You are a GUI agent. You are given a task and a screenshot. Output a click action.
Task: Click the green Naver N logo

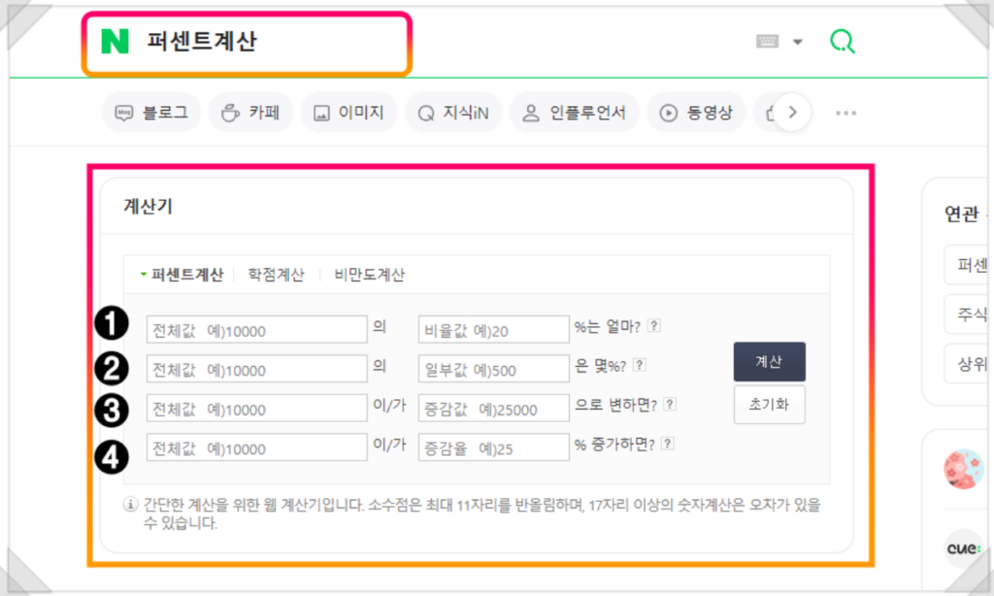pyautogui.click(x=115, y=42)
